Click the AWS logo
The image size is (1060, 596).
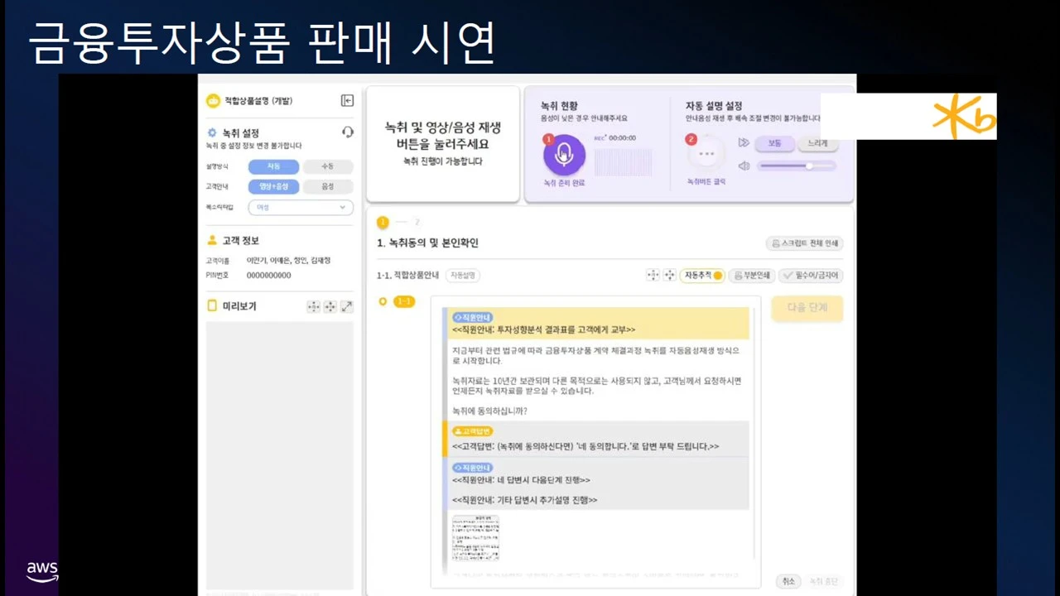[42, 571]
